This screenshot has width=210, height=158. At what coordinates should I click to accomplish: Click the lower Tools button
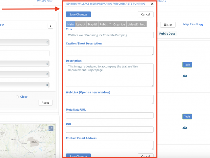(x=187, y=117)
